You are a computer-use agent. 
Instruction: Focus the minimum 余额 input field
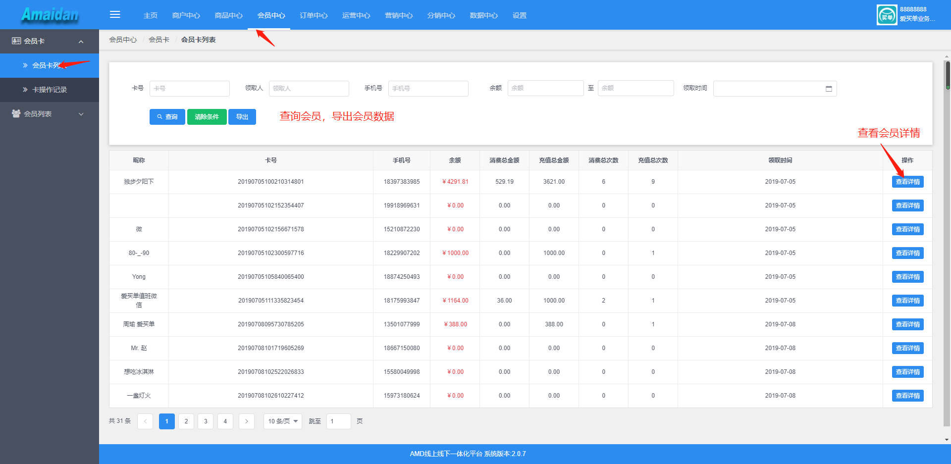[546, 88]
